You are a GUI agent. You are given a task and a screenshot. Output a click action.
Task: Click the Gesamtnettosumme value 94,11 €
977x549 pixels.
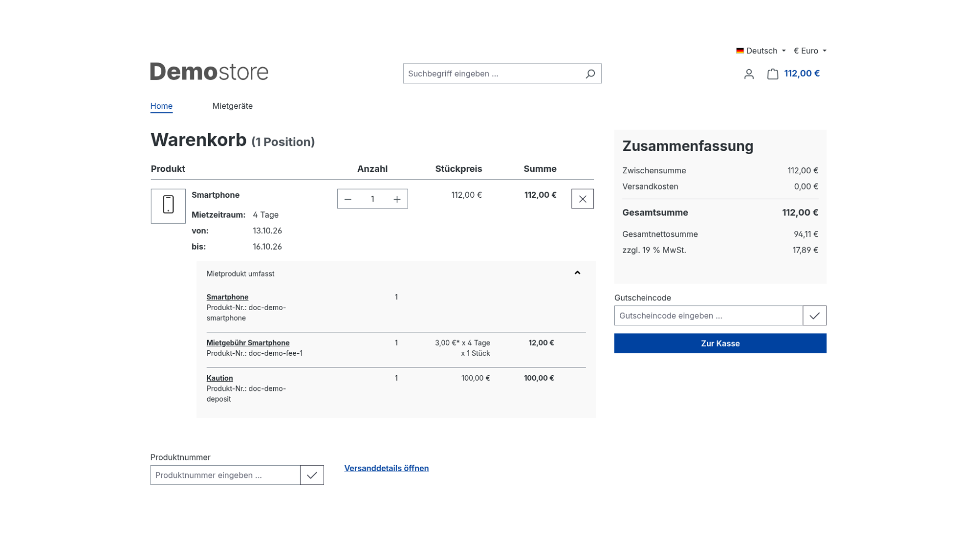click(x=806, y=234)
